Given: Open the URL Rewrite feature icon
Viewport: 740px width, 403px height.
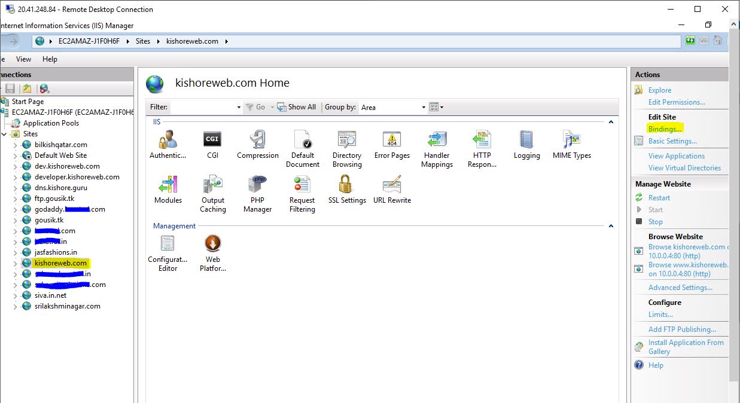Looking at the screenshot, I should point(392,185).
